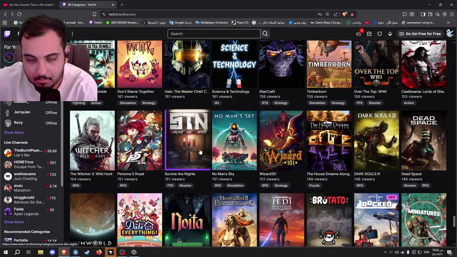Screen dimensions: 457x257
Task: Click the Get Bits diamond icon
Action: click(390, 34)
